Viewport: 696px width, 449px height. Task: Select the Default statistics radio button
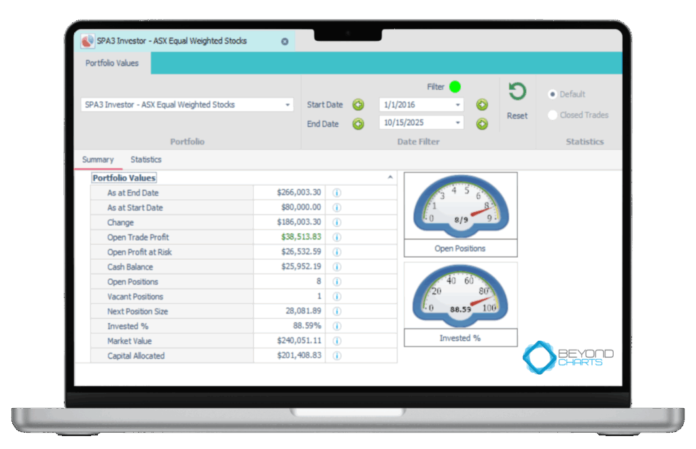coord(553,95)
